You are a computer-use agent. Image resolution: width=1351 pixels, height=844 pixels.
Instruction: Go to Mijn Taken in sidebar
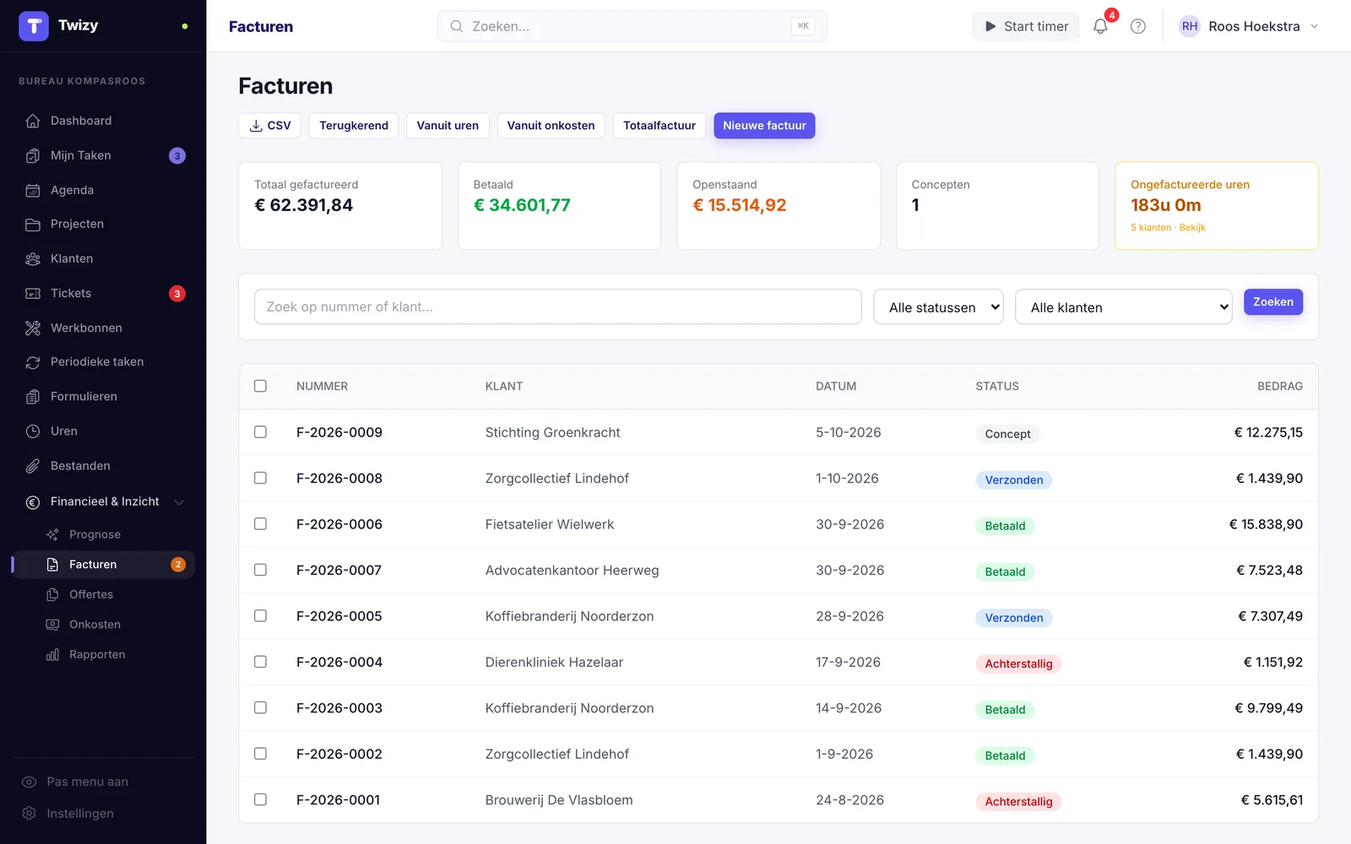[103, 155]
